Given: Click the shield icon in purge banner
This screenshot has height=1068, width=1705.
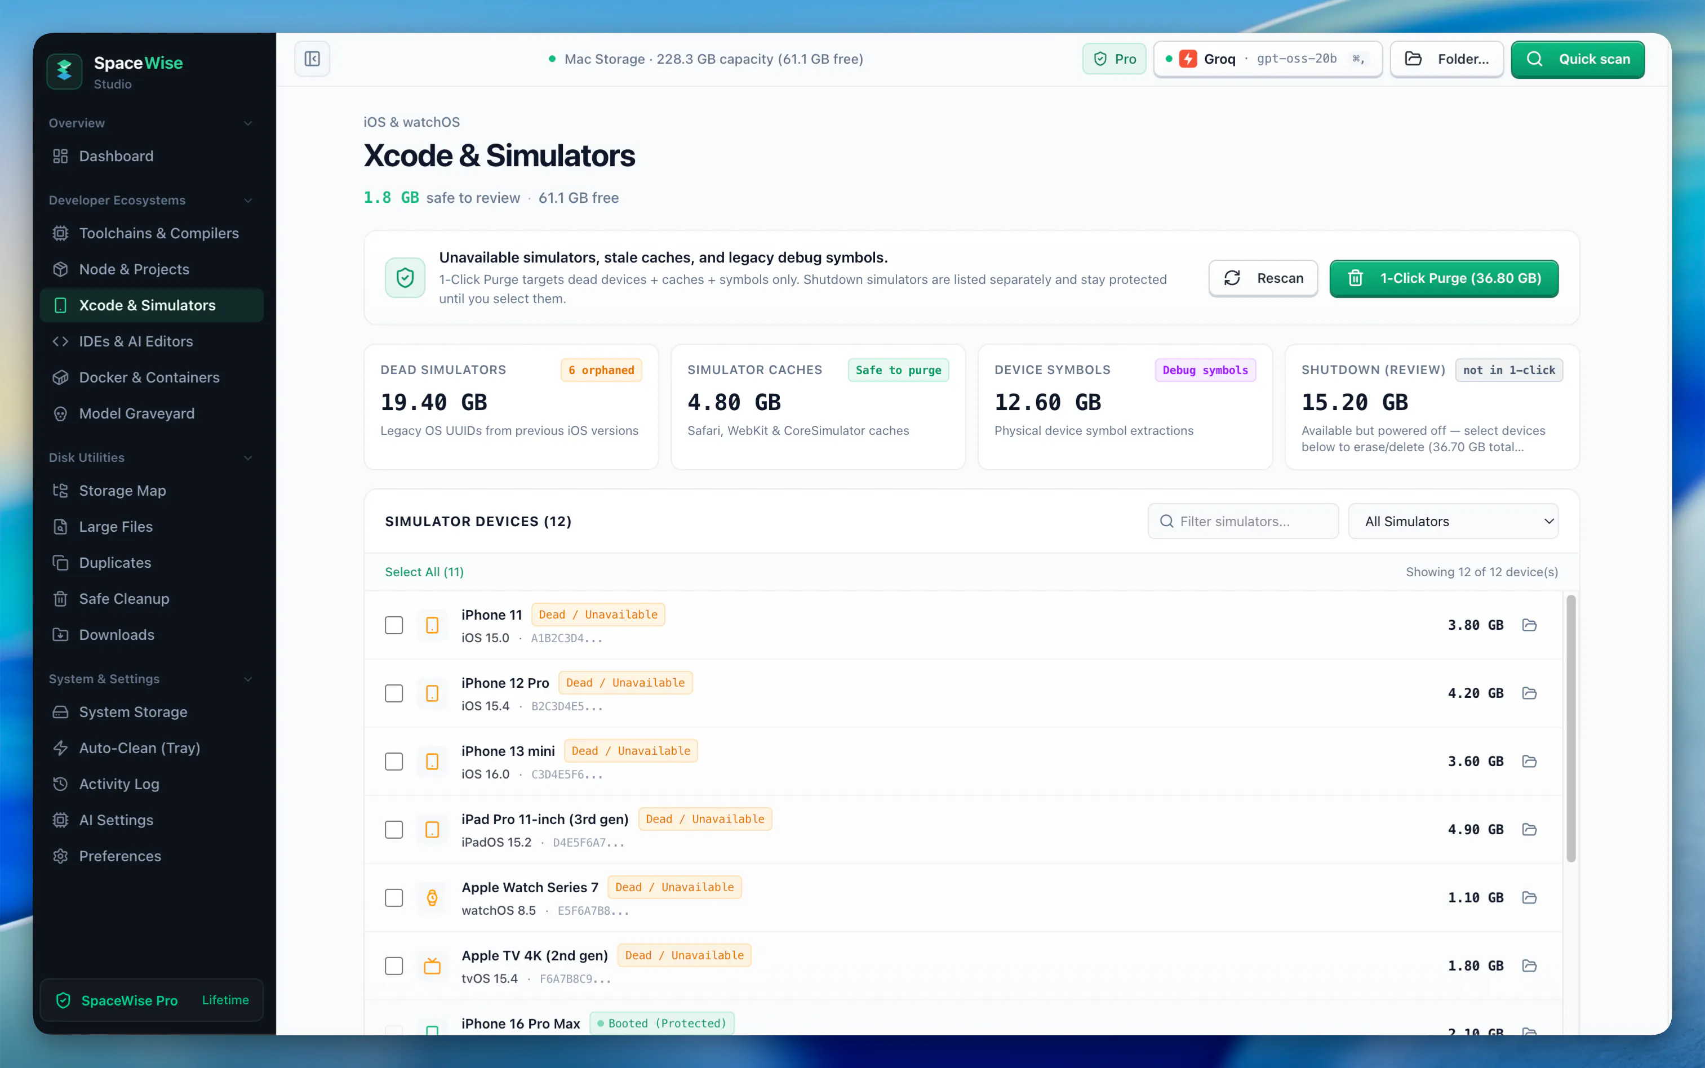Looking at the screenshot, I should click(405, 278).
